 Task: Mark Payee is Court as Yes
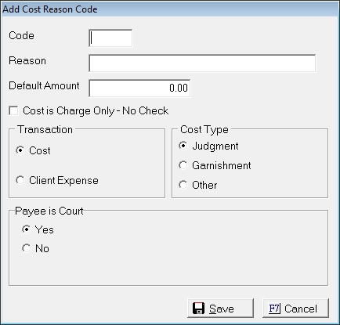[27, 229]
